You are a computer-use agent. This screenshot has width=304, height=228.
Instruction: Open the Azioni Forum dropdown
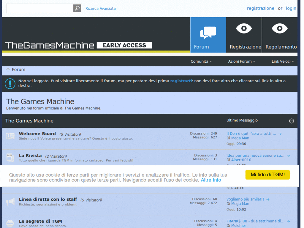tap(240, 61)
